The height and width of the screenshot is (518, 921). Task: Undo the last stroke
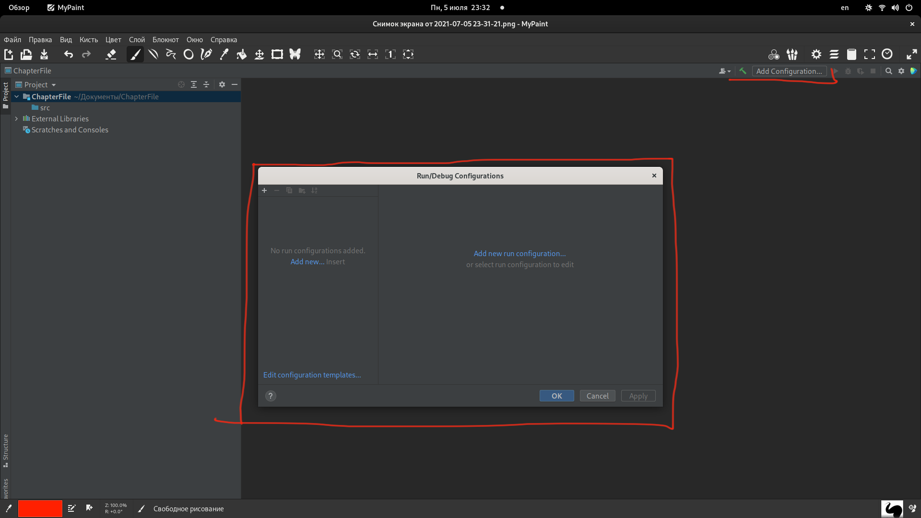[69, 54]
